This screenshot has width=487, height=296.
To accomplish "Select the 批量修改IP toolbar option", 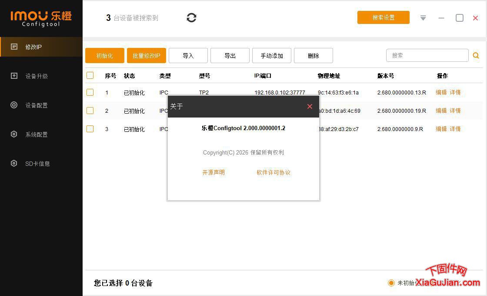I will click(146, 55).
